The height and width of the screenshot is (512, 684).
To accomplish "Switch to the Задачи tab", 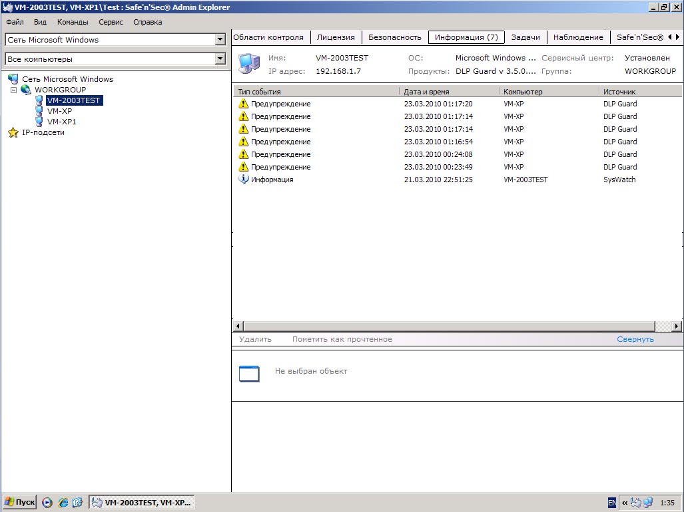I will pyautogui.click(x=525, y=37).
